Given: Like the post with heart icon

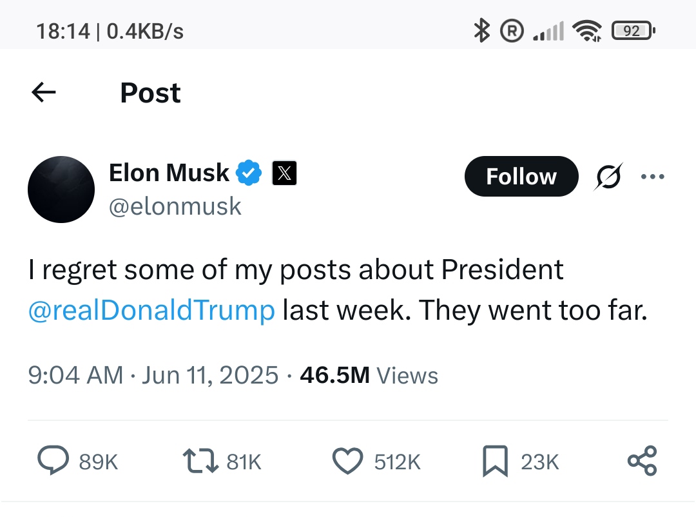Looking at the screenshot, I should pos(347,461).
